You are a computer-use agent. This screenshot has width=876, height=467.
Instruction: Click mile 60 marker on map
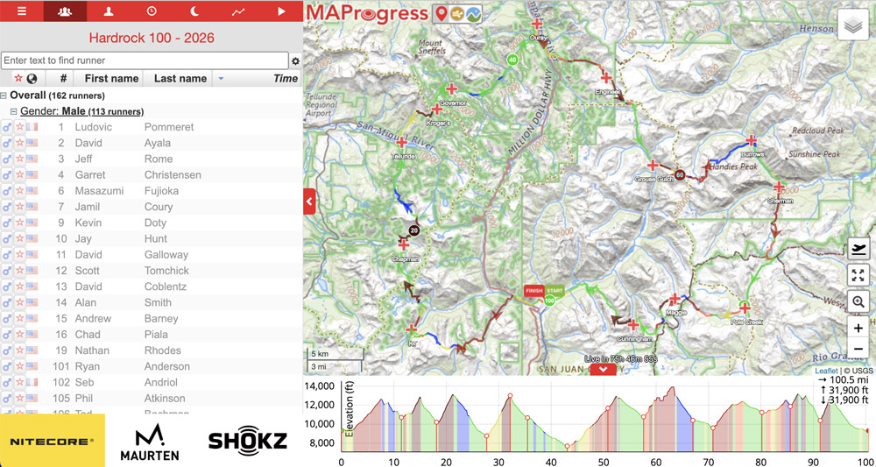coord(680,175)
